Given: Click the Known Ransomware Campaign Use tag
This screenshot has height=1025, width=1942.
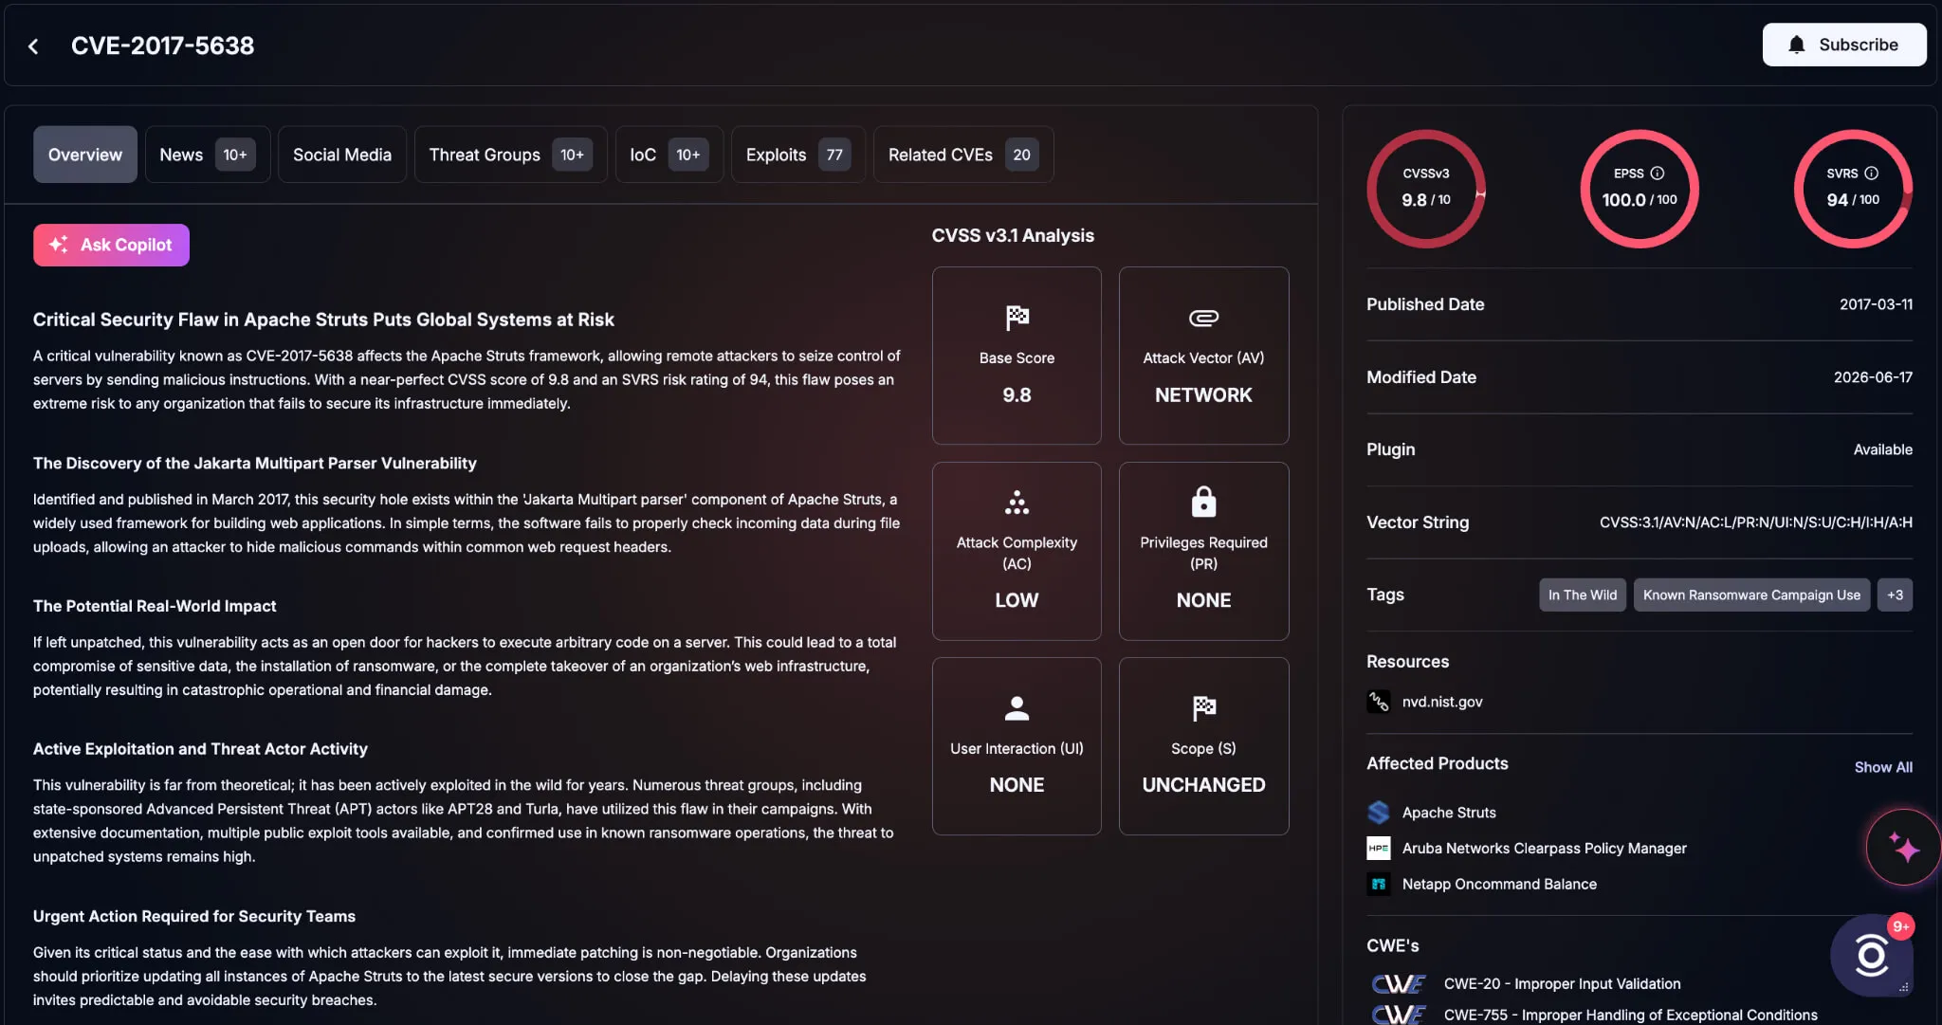Looking at the screenshot, I should (1751, 595).
